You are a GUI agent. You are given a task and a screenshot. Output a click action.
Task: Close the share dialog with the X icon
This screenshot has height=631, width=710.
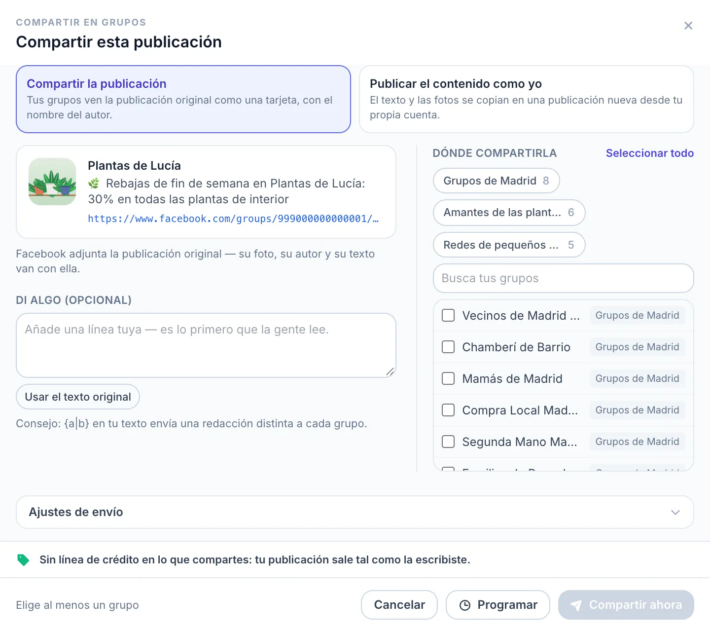688,26
